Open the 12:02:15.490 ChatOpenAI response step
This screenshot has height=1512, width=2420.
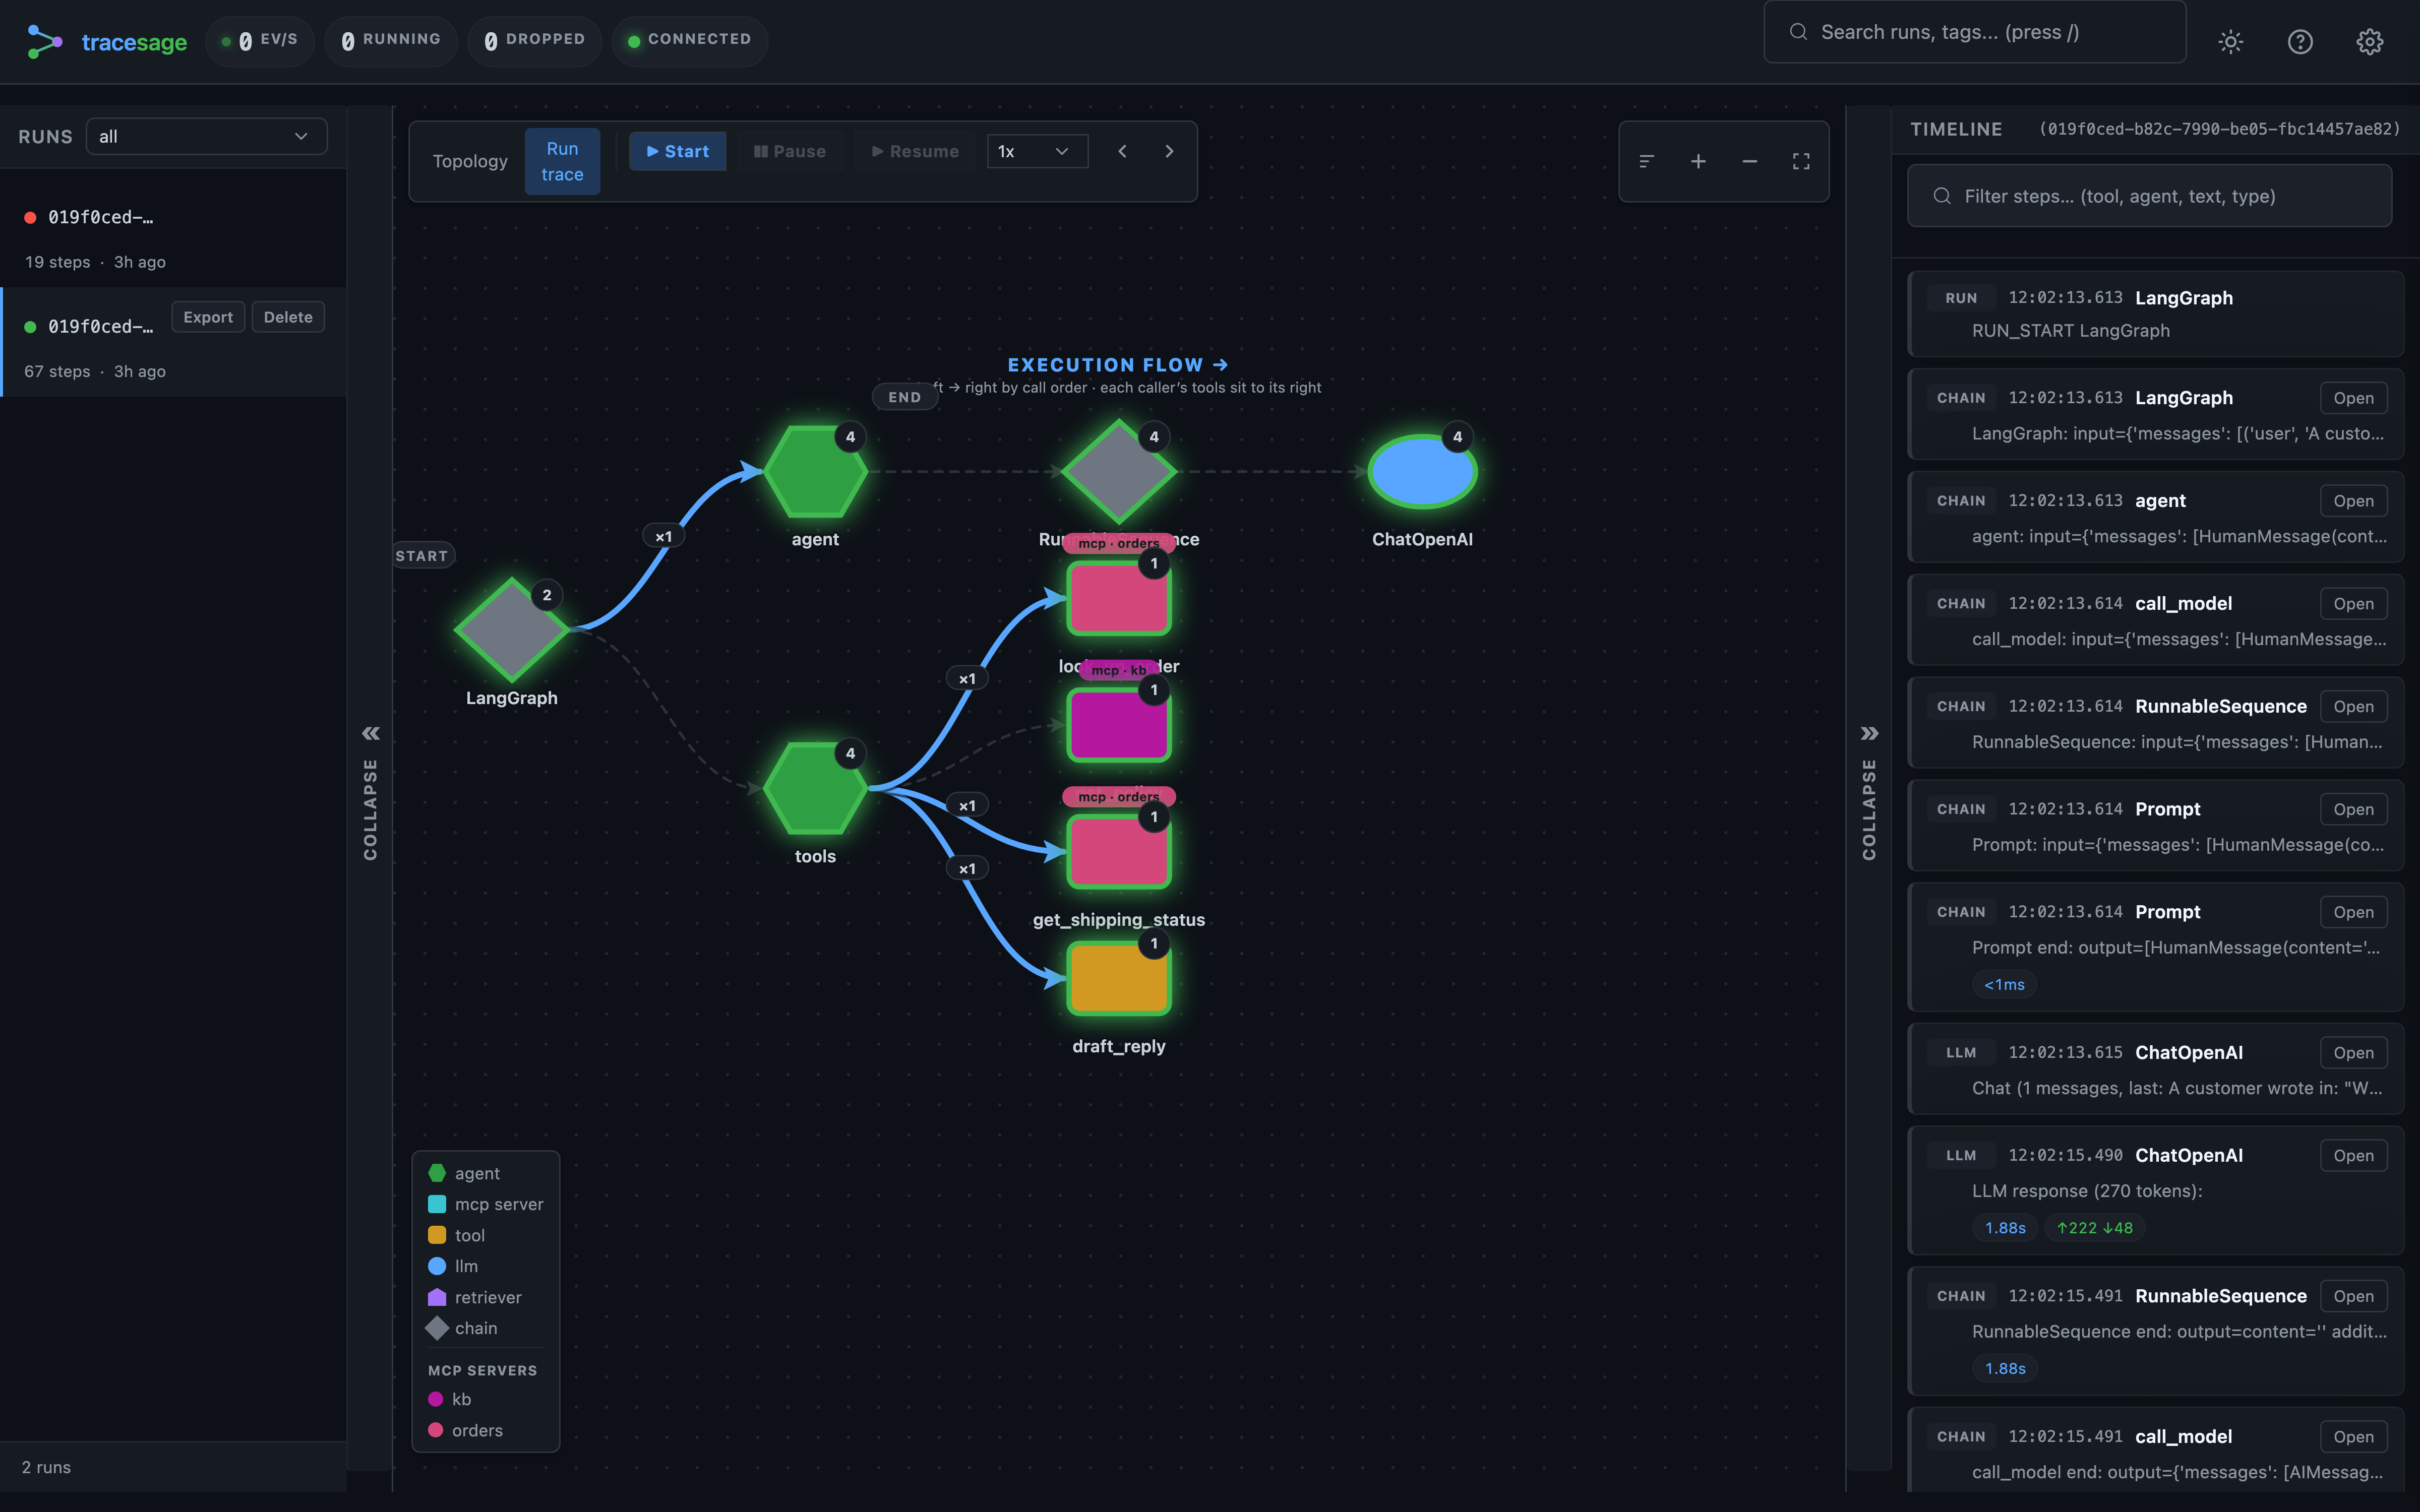(x=2353, y=1156)
